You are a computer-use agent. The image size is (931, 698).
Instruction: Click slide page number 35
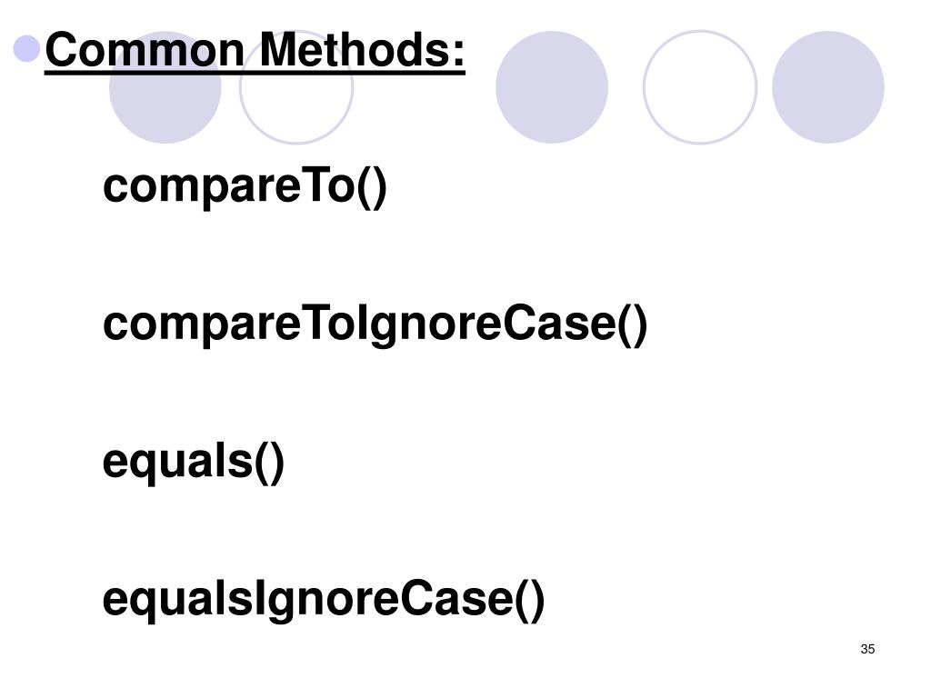(x=867, y=649)
